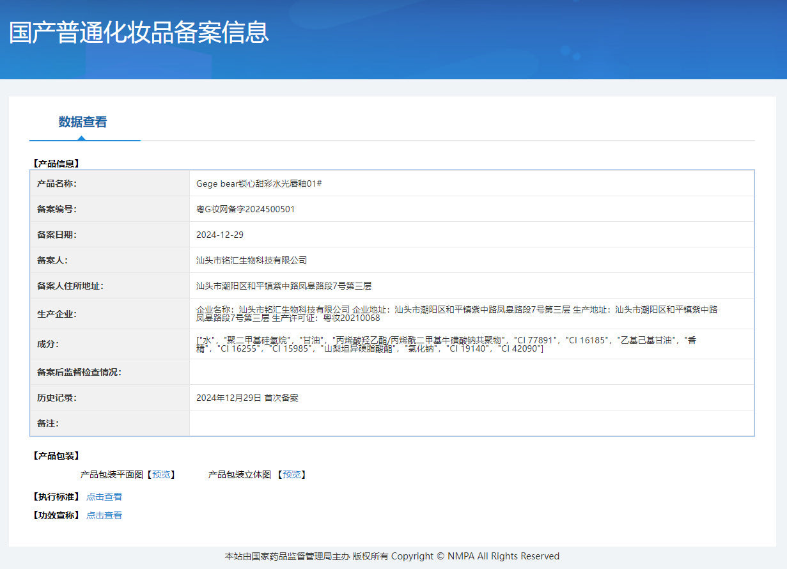The width and height of the screenshot is (787, 569).
Task: Click the empty 备注 value cell
Action: 471,423
